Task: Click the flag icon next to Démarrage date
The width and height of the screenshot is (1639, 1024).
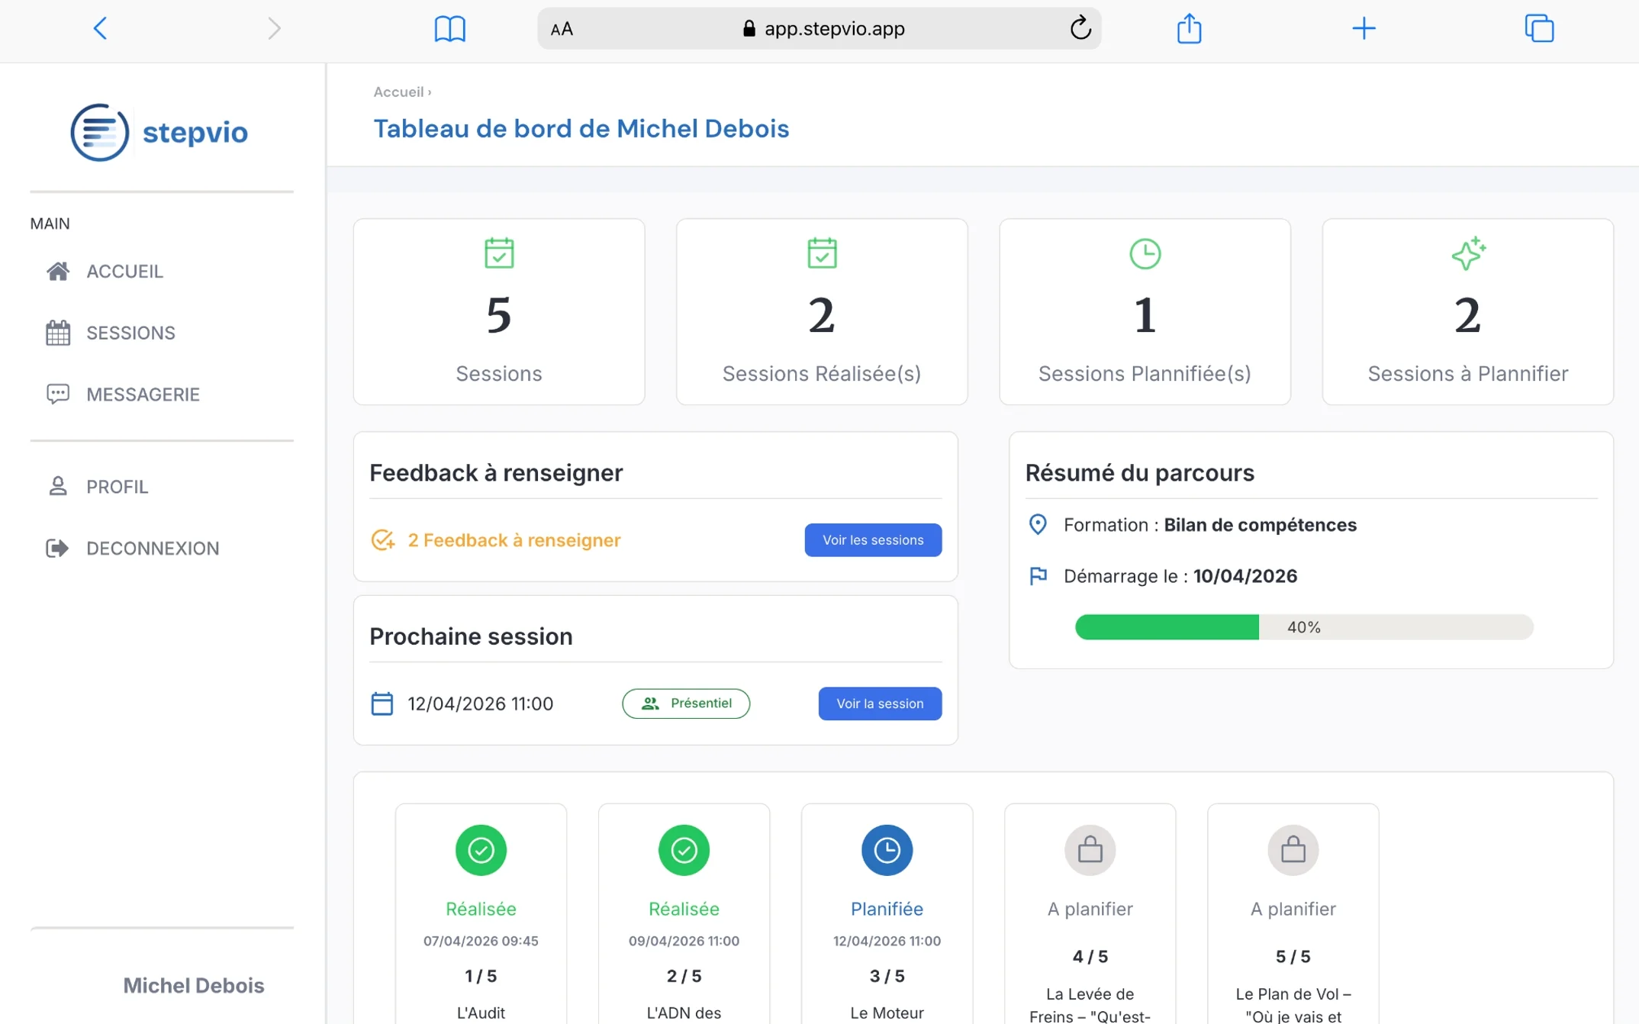Action: 1038,575
